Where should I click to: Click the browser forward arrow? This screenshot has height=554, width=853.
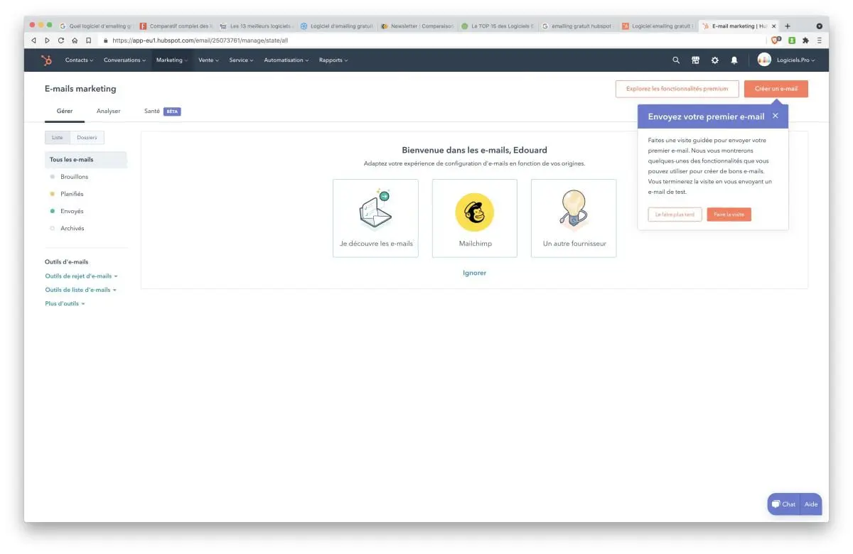(47, 40)
